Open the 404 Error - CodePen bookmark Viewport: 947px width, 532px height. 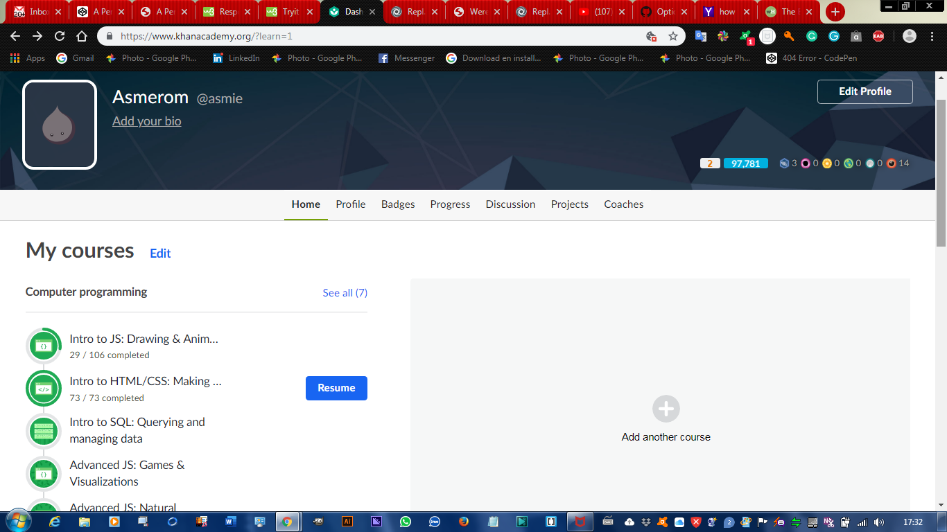[x=812, y=58]
